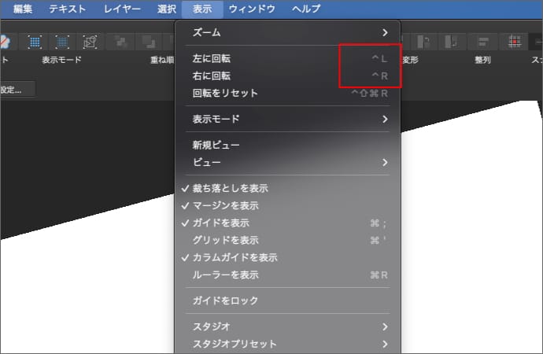The image size is (543, 354).
Task: Click the grid-shaped snapping icon in toolbar
Action: (x=515, y=42)
